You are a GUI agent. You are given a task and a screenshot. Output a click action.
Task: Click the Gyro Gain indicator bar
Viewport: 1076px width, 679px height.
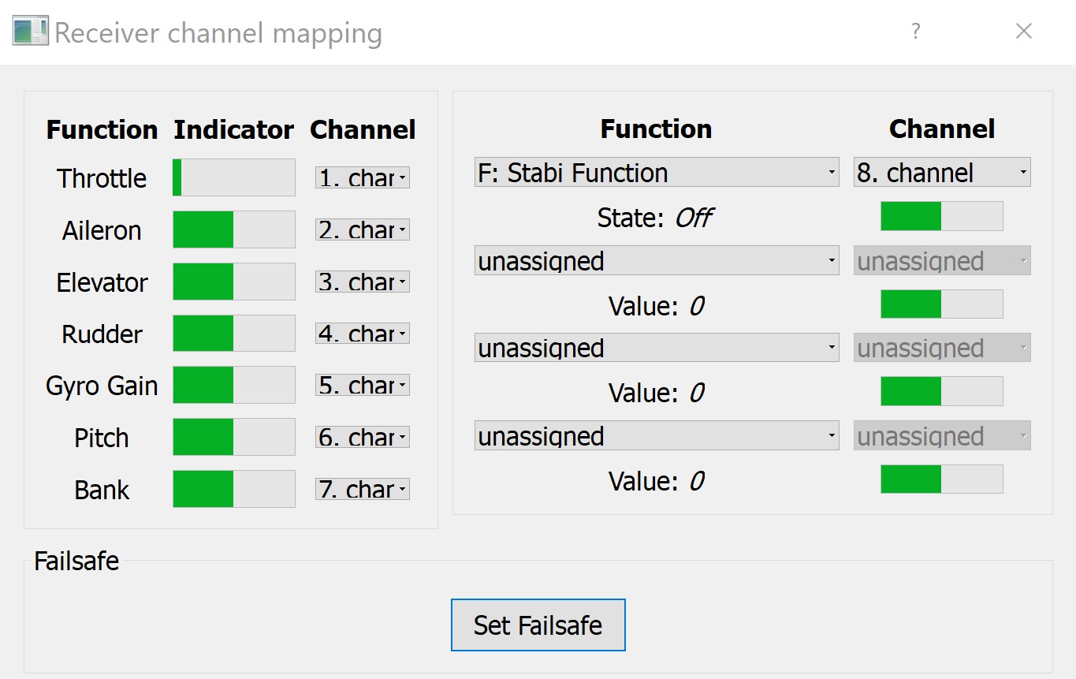coord(233,385)
